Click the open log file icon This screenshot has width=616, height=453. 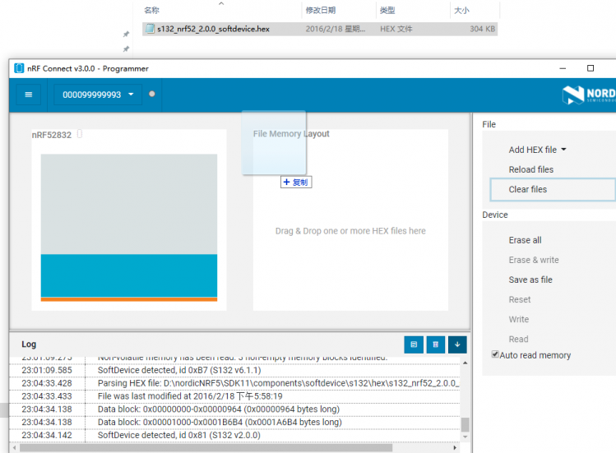pos(414,344)
